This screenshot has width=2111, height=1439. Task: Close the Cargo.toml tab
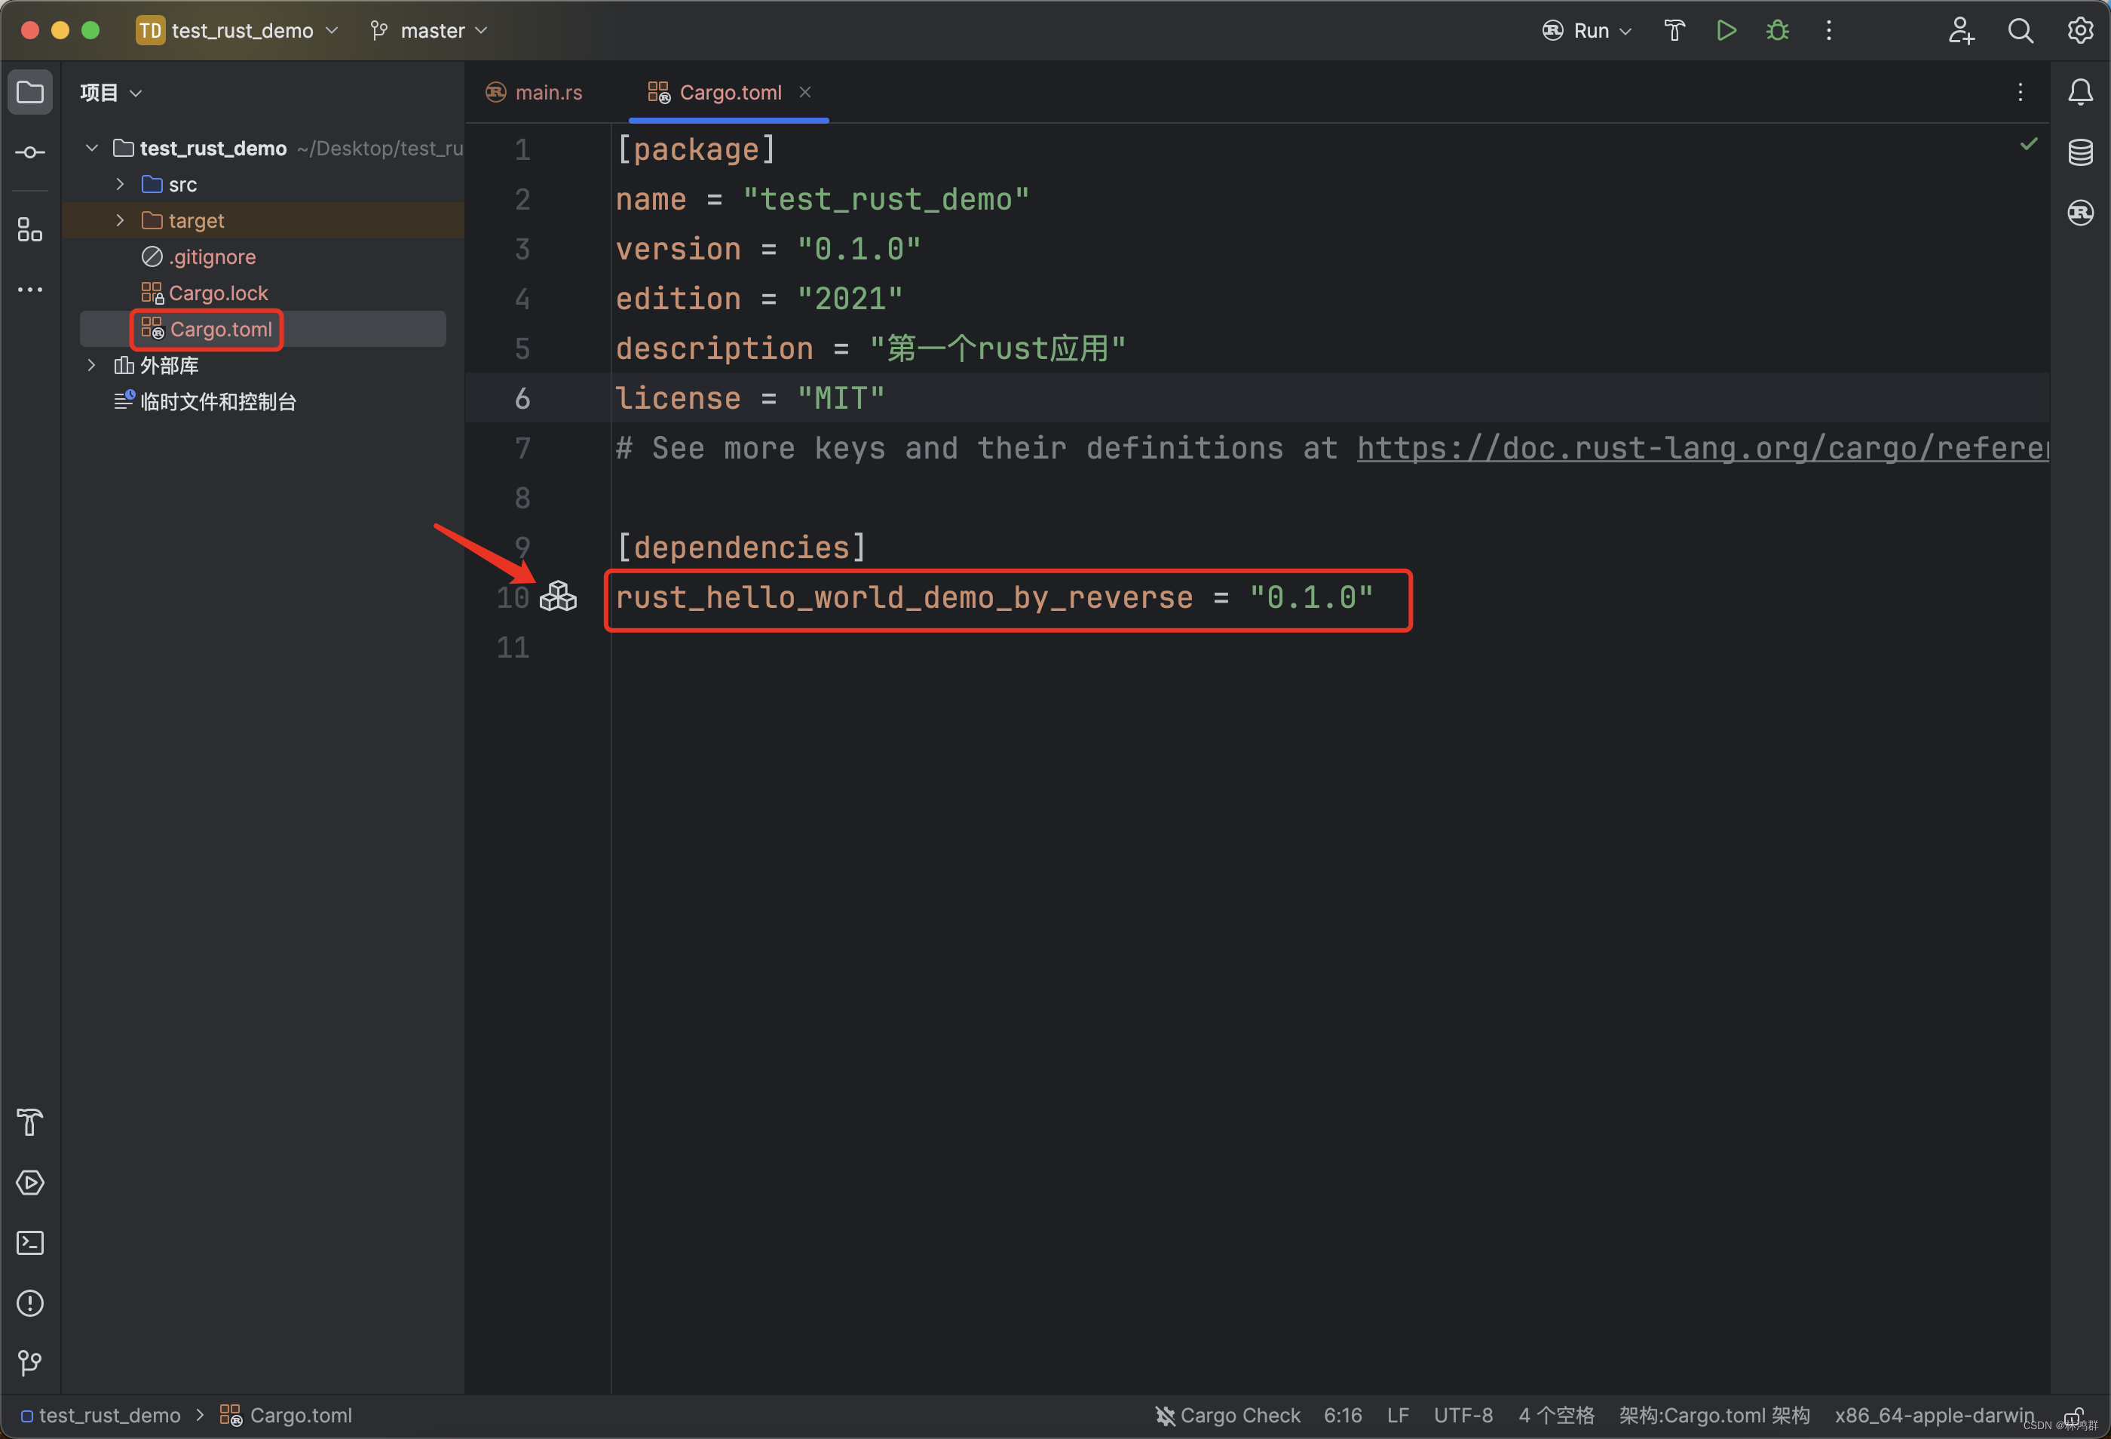click(x=804, y=92)
